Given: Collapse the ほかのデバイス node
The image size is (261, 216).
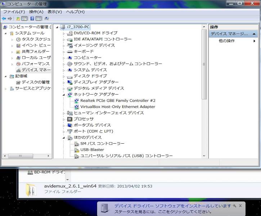Looking at the screenshot, I should (x=64, y=138).
